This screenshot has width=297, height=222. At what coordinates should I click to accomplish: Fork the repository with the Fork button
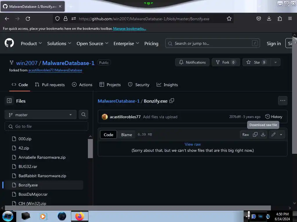pyautogui.click(x=226, y=62)
